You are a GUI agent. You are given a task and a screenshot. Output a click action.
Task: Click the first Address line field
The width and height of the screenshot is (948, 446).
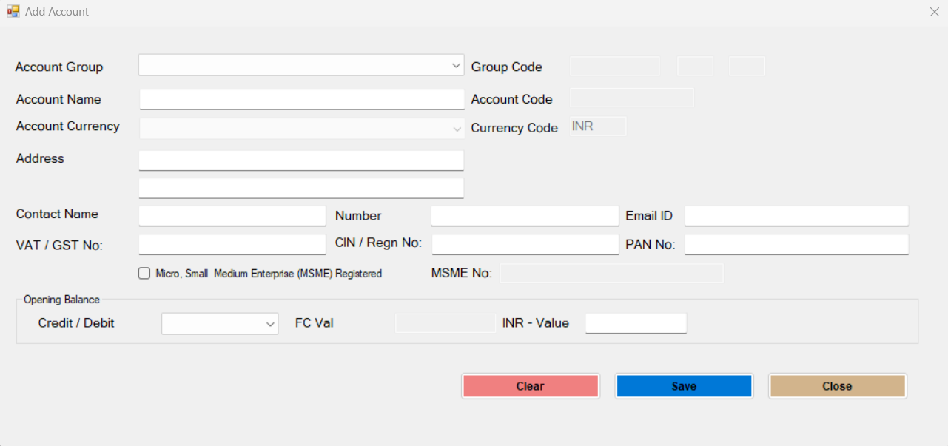click(301, 160)
